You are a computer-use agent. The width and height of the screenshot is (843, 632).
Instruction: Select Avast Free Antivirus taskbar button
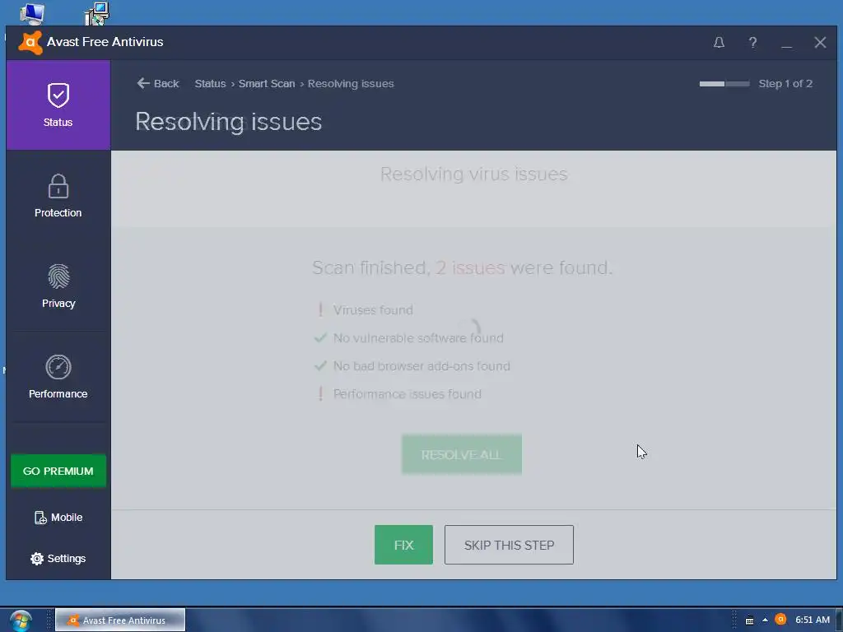click(120, 620)
